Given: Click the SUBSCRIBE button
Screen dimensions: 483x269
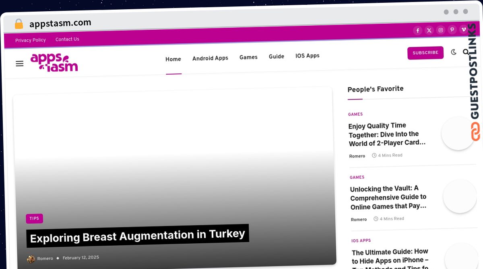Looking at the screenshot, I should coord(425,53).
